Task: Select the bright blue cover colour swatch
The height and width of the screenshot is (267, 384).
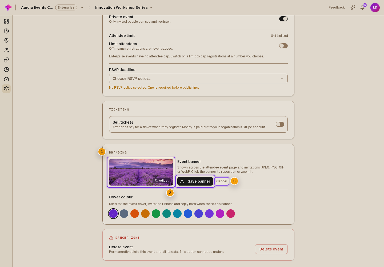Action: [188, 214]
